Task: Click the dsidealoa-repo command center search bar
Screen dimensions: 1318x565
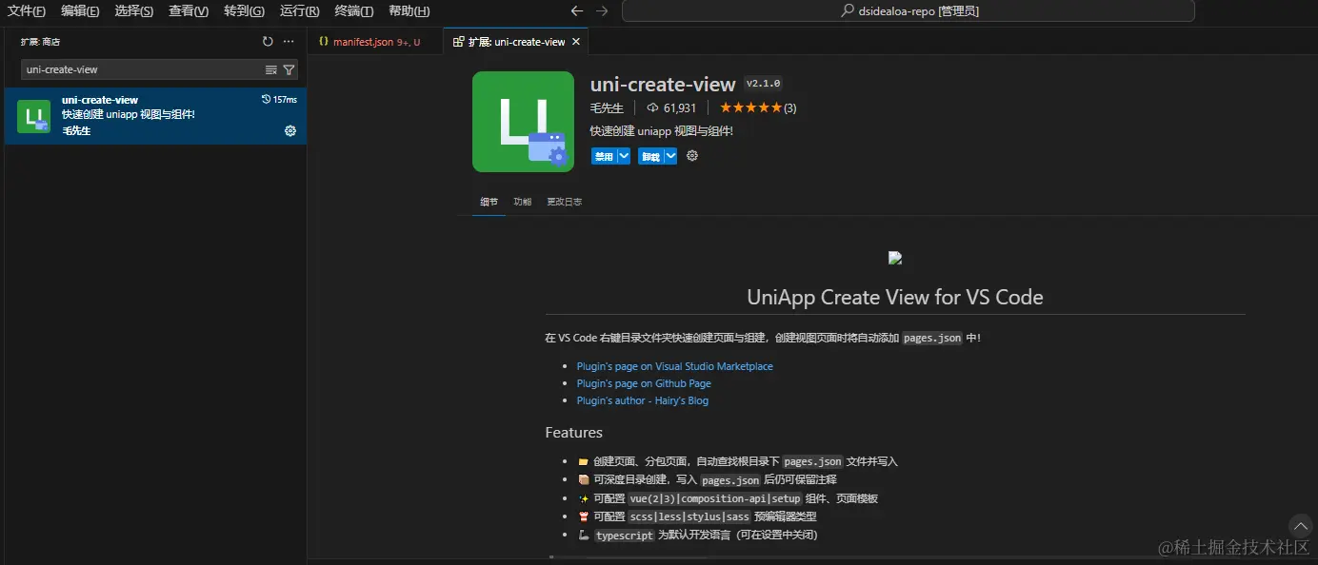Action: tap(908, 11)
